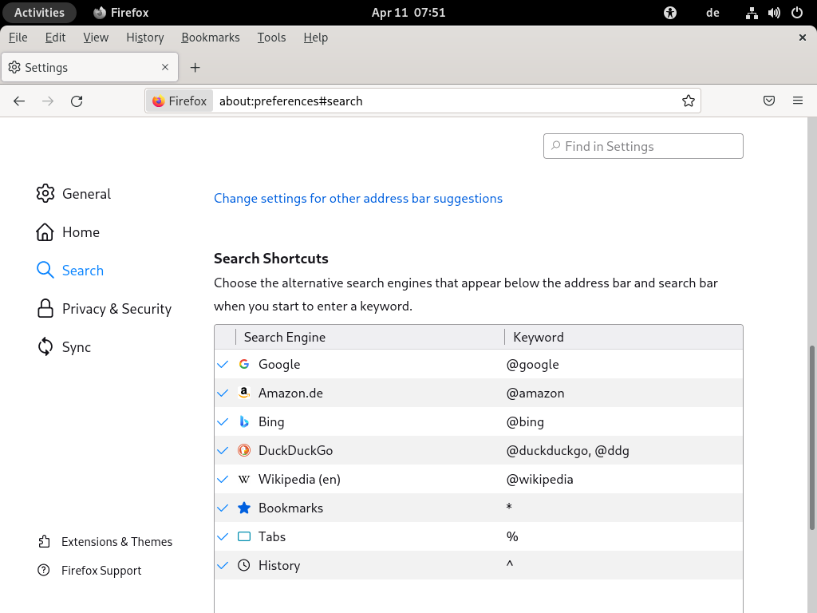
Task: Open the system power menu in top bar
Action: [796, 13]
